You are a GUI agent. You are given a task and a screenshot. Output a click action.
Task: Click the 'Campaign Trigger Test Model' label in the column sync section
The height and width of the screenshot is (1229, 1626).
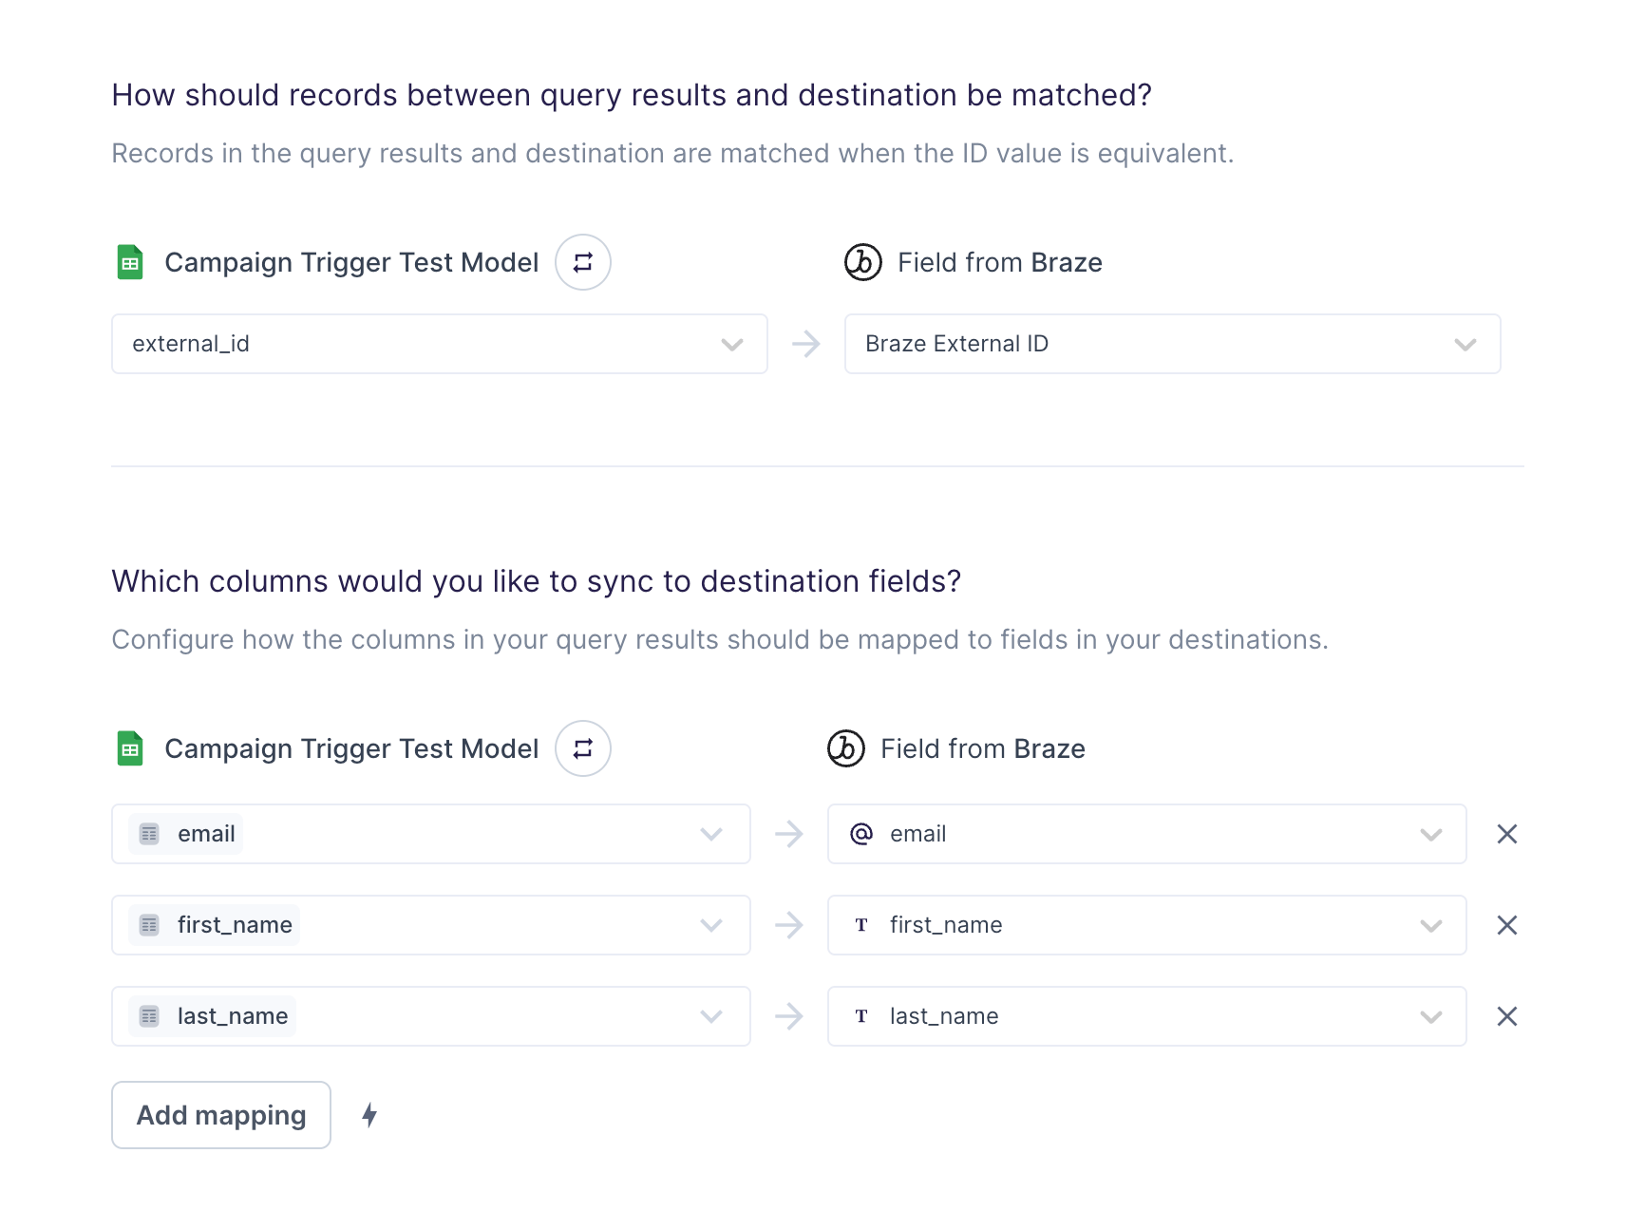351,748
